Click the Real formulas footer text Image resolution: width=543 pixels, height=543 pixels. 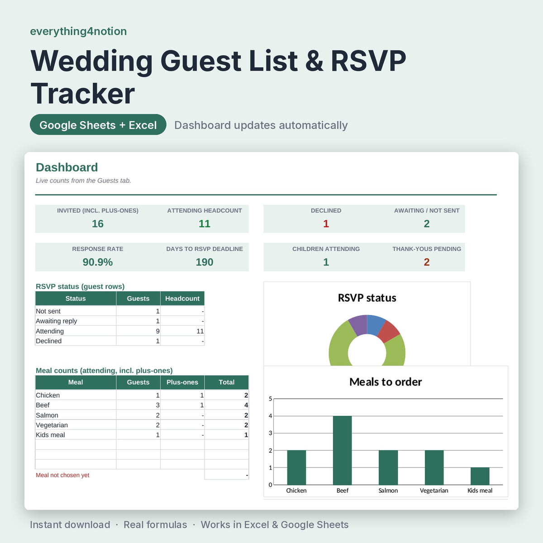(x=155, y=525)
